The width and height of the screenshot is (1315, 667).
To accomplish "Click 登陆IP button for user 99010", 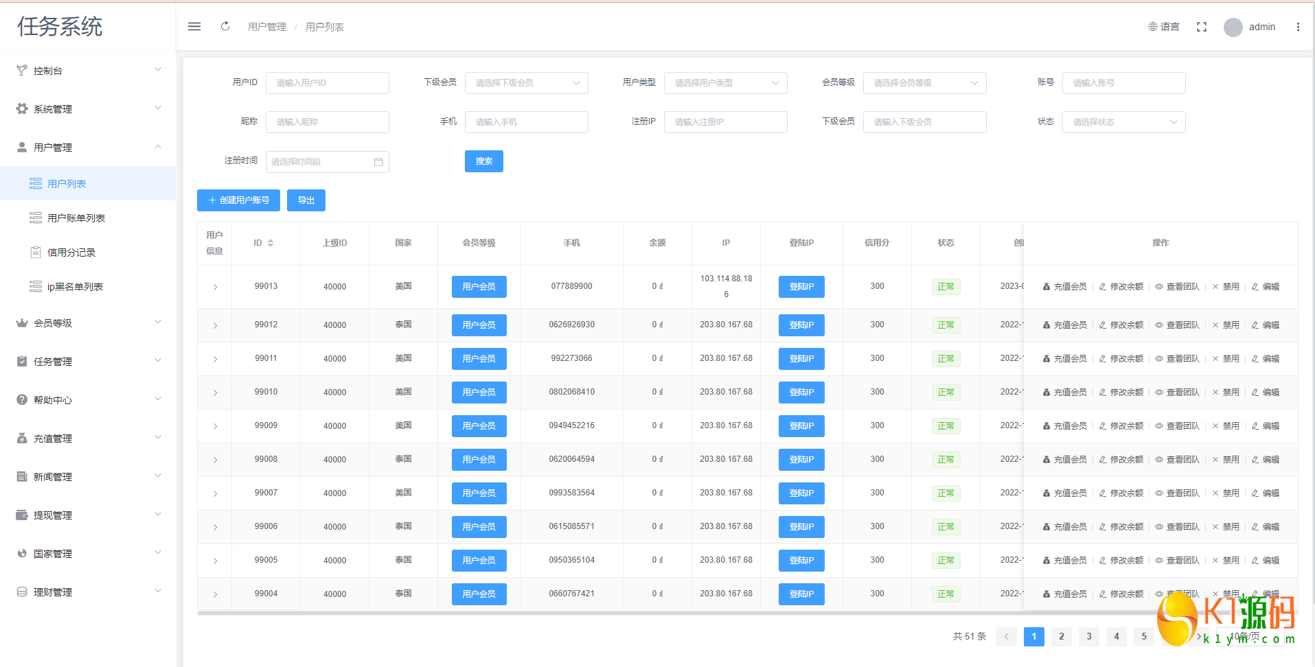I will (801, 393).
